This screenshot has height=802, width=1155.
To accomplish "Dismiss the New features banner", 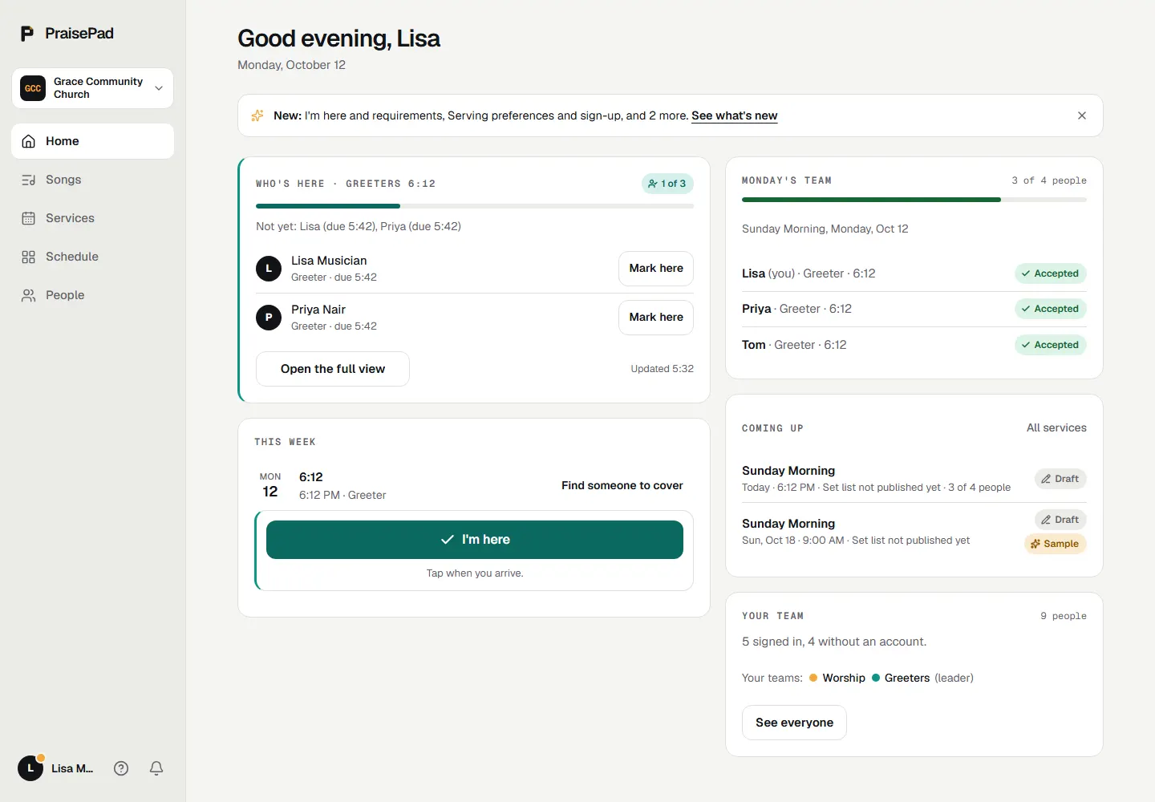I will coord(1082,115).
